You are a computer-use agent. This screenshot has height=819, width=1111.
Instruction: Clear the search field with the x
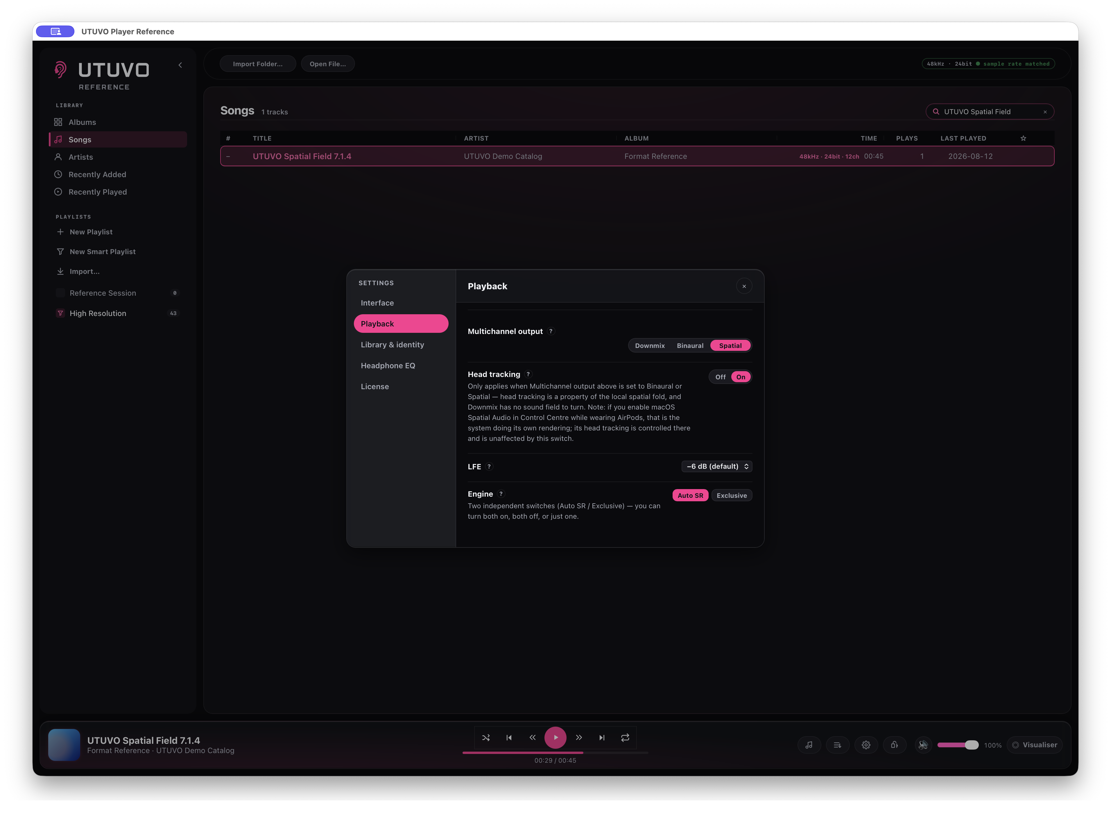click(1045, 112)
